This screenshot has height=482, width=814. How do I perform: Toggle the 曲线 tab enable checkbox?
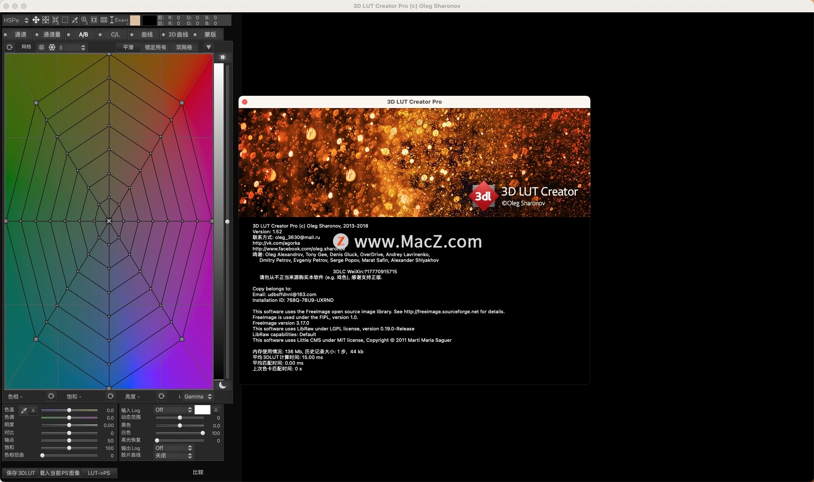pos(132,34)
